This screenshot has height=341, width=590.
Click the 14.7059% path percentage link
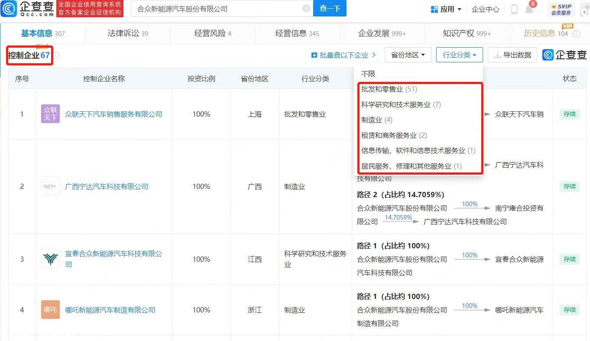[399, 218]
